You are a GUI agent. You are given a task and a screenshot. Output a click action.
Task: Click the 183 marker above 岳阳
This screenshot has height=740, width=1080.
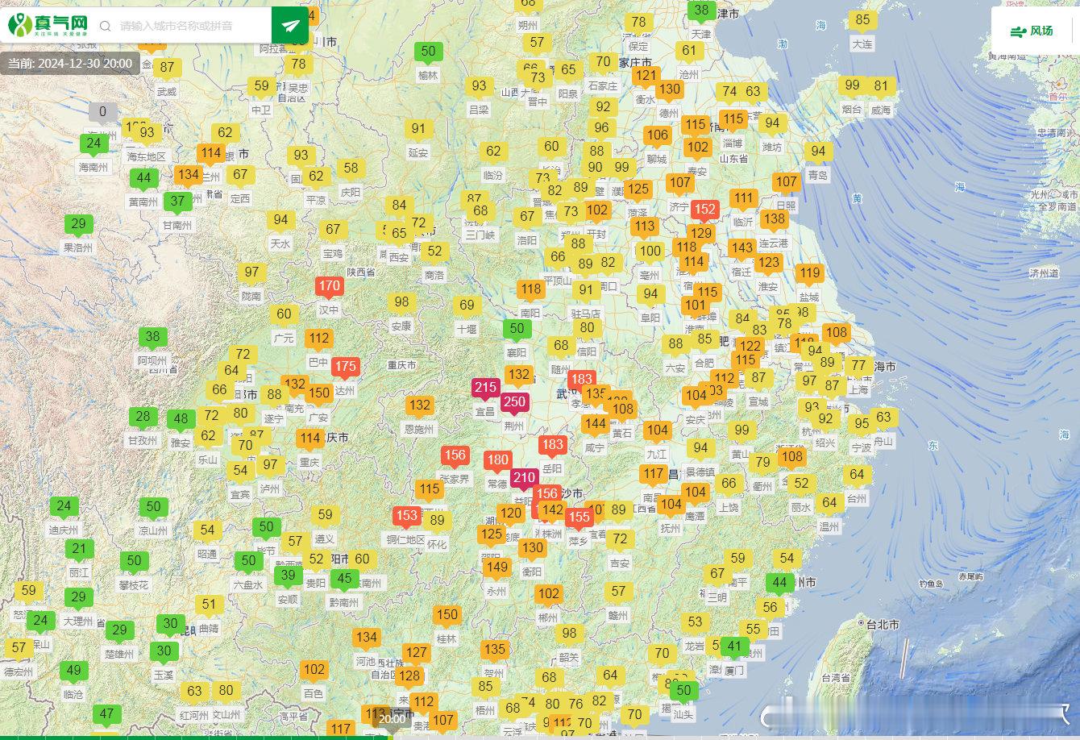click(553, 444)
